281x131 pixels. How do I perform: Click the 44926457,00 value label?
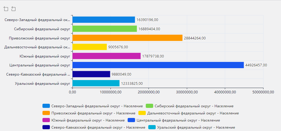point(256,65)
